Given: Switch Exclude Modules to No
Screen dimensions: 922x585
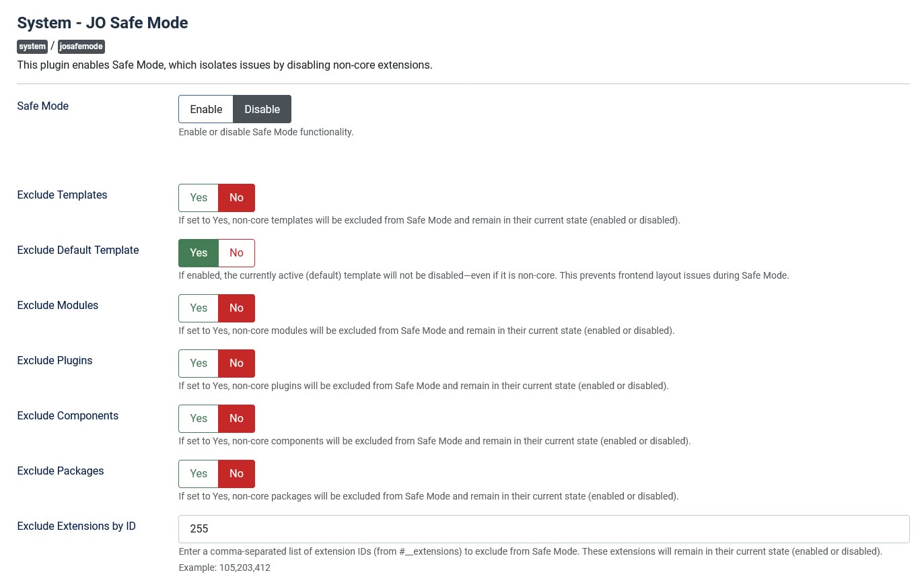Looking at the screenshot, I should [236, 308].
